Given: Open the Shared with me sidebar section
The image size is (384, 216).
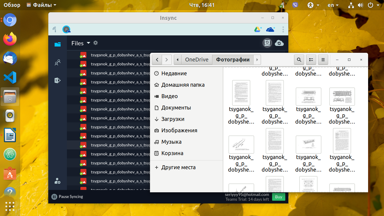Looking at the screenshot, I should coord(58,62).
